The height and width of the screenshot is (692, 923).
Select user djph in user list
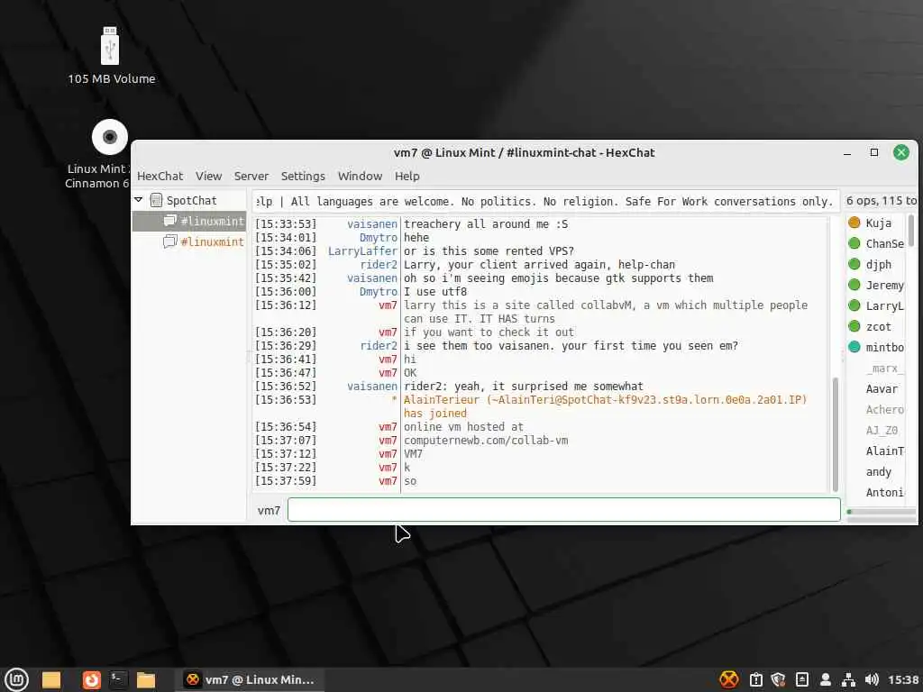click(878, 264)
